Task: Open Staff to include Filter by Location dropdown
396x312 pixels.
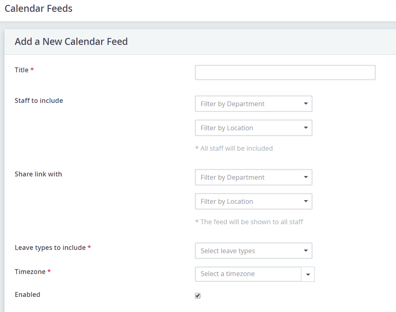Action: [x=253, y=128]
